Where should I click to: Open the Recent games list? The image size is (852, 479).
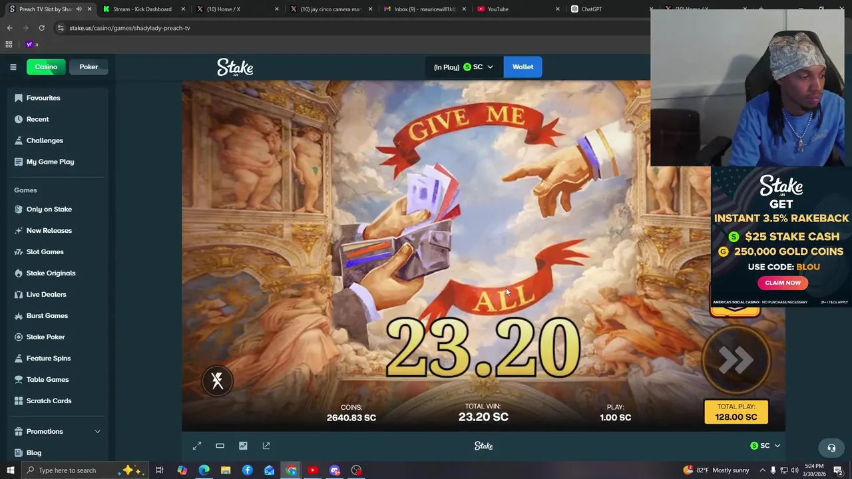[37, 119]
